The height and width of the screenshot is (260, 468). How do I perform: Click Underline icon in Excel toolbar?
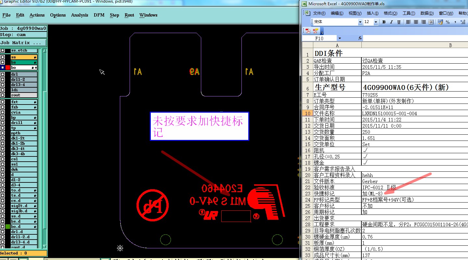(399, 22)
